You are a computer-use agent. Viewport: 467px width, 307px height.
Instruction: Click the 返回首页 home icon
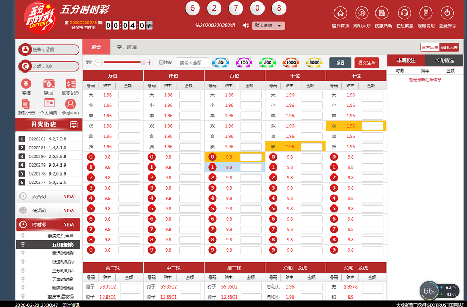pos(341,14)
